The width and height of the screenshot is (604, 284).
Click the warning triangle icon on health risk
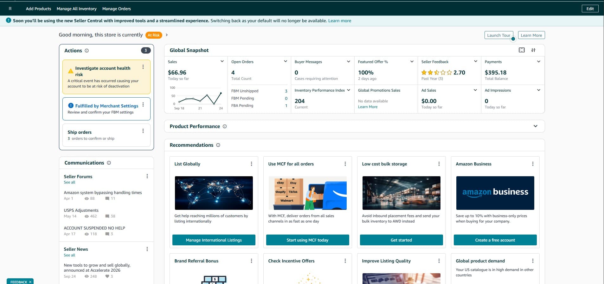tap(71, 71)
